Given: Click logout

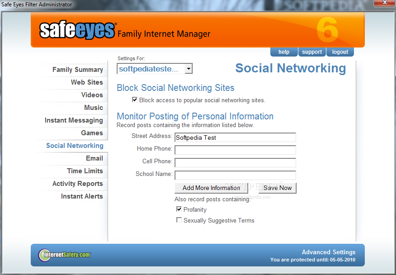Looking at the screenshot, I should pyautogui.click(x=340, y=52).
